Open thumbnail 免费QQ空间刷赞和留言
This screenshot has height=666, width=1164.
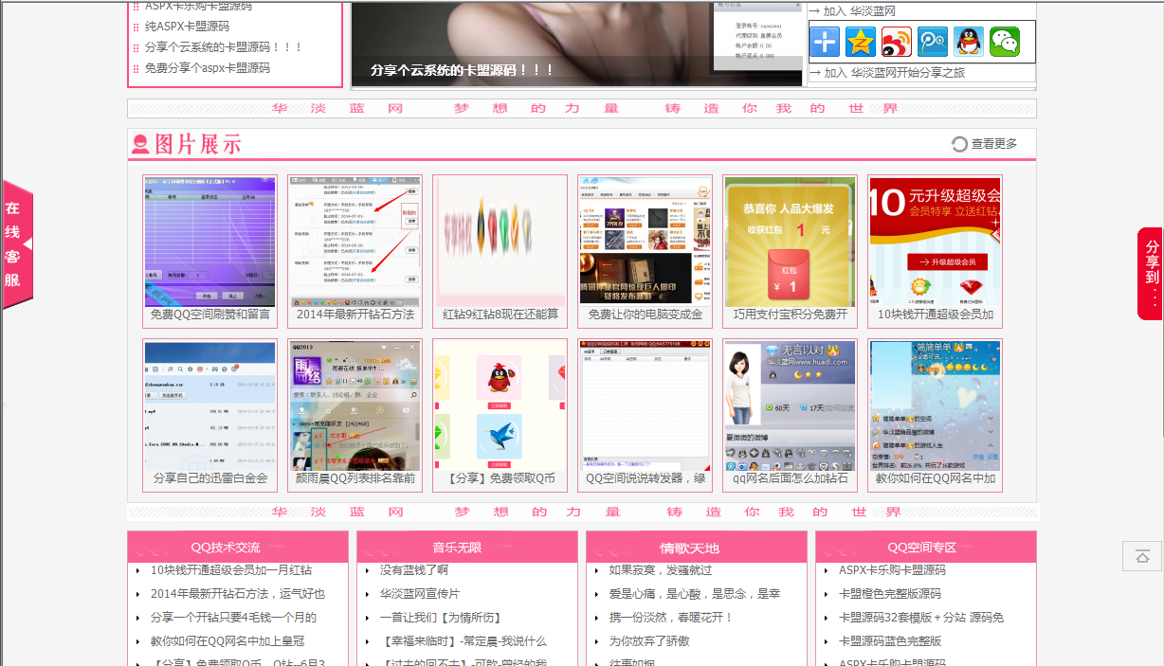(209, 251)
